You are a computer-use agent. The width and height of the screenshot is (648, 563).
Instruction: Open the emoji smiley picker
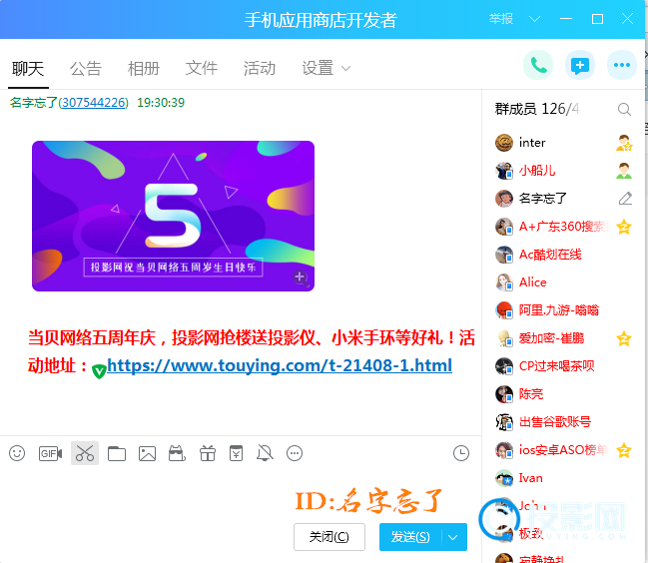coord(17,453)
